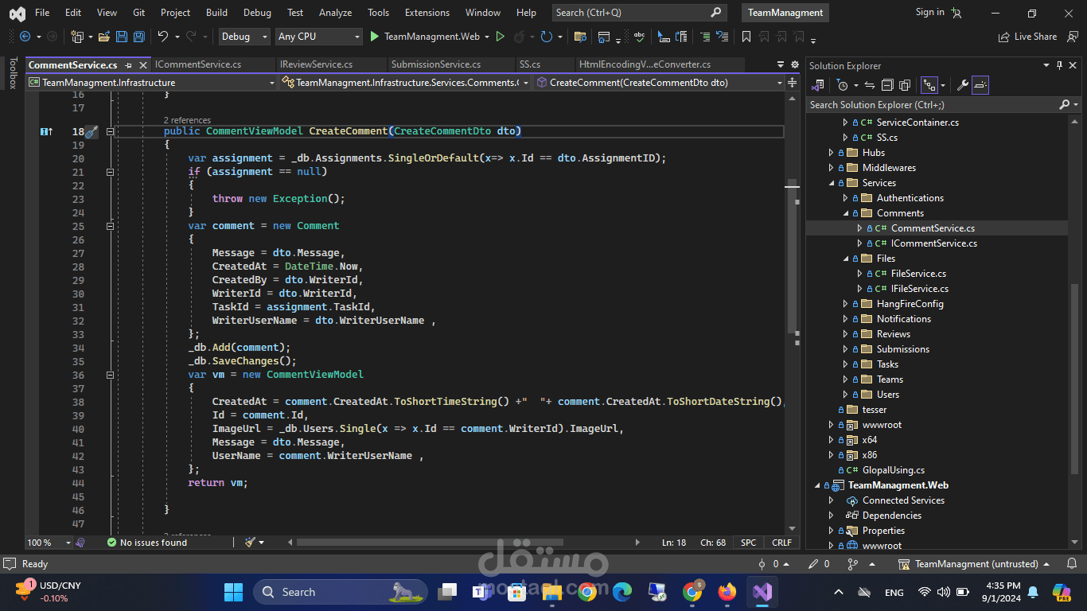
Task: Click the editor settings gear icon near tabs
Action: point(794,64)
